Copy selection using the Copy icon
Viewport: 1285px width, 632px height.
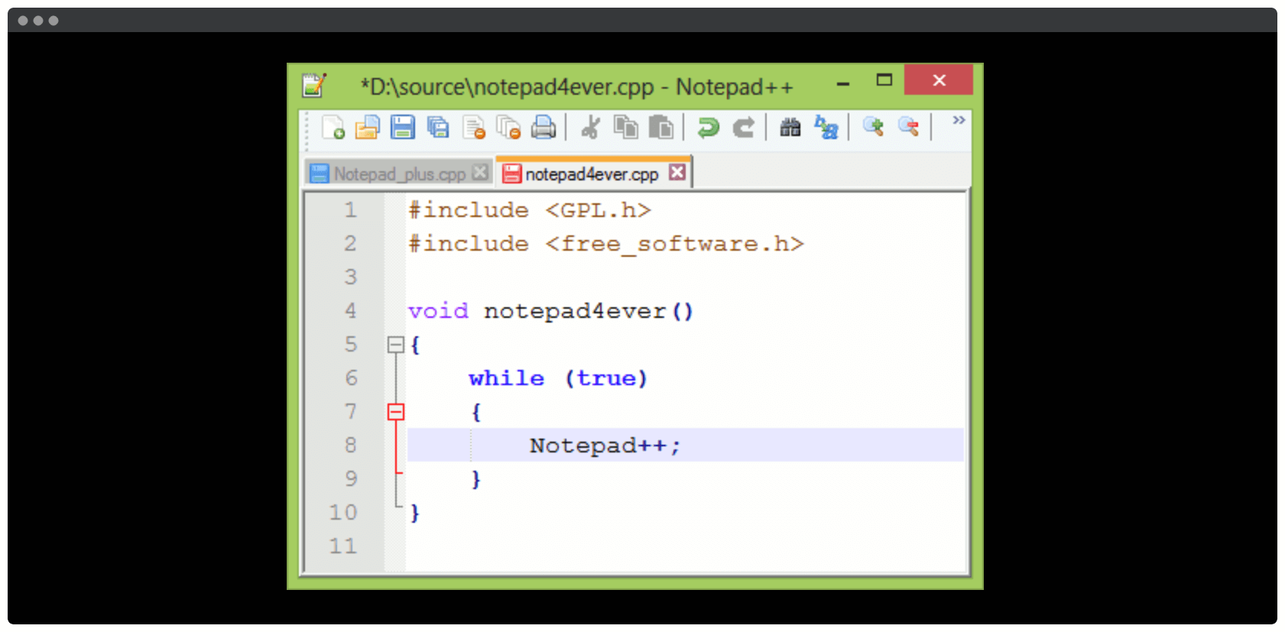click(626, 128)
